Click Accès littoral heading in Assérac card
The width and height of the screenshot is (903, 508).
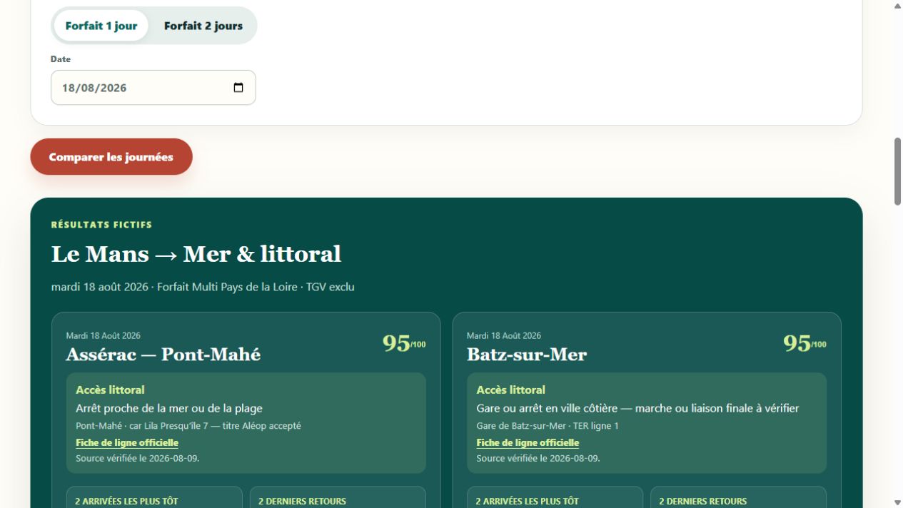click(110, 390)
